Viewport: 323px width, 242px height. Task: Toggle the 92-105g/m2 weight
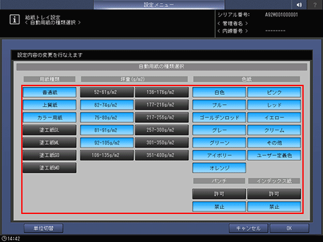coord(107,143)
